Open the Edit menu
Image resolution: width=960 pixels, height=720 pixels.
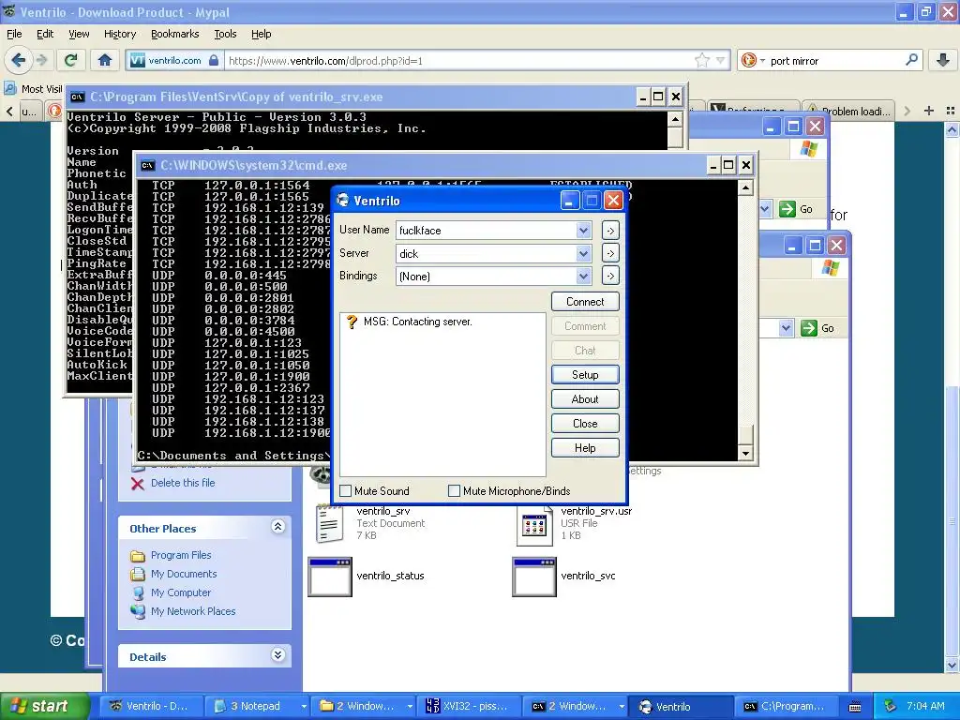pyautogui.click(x=45, y=34)
